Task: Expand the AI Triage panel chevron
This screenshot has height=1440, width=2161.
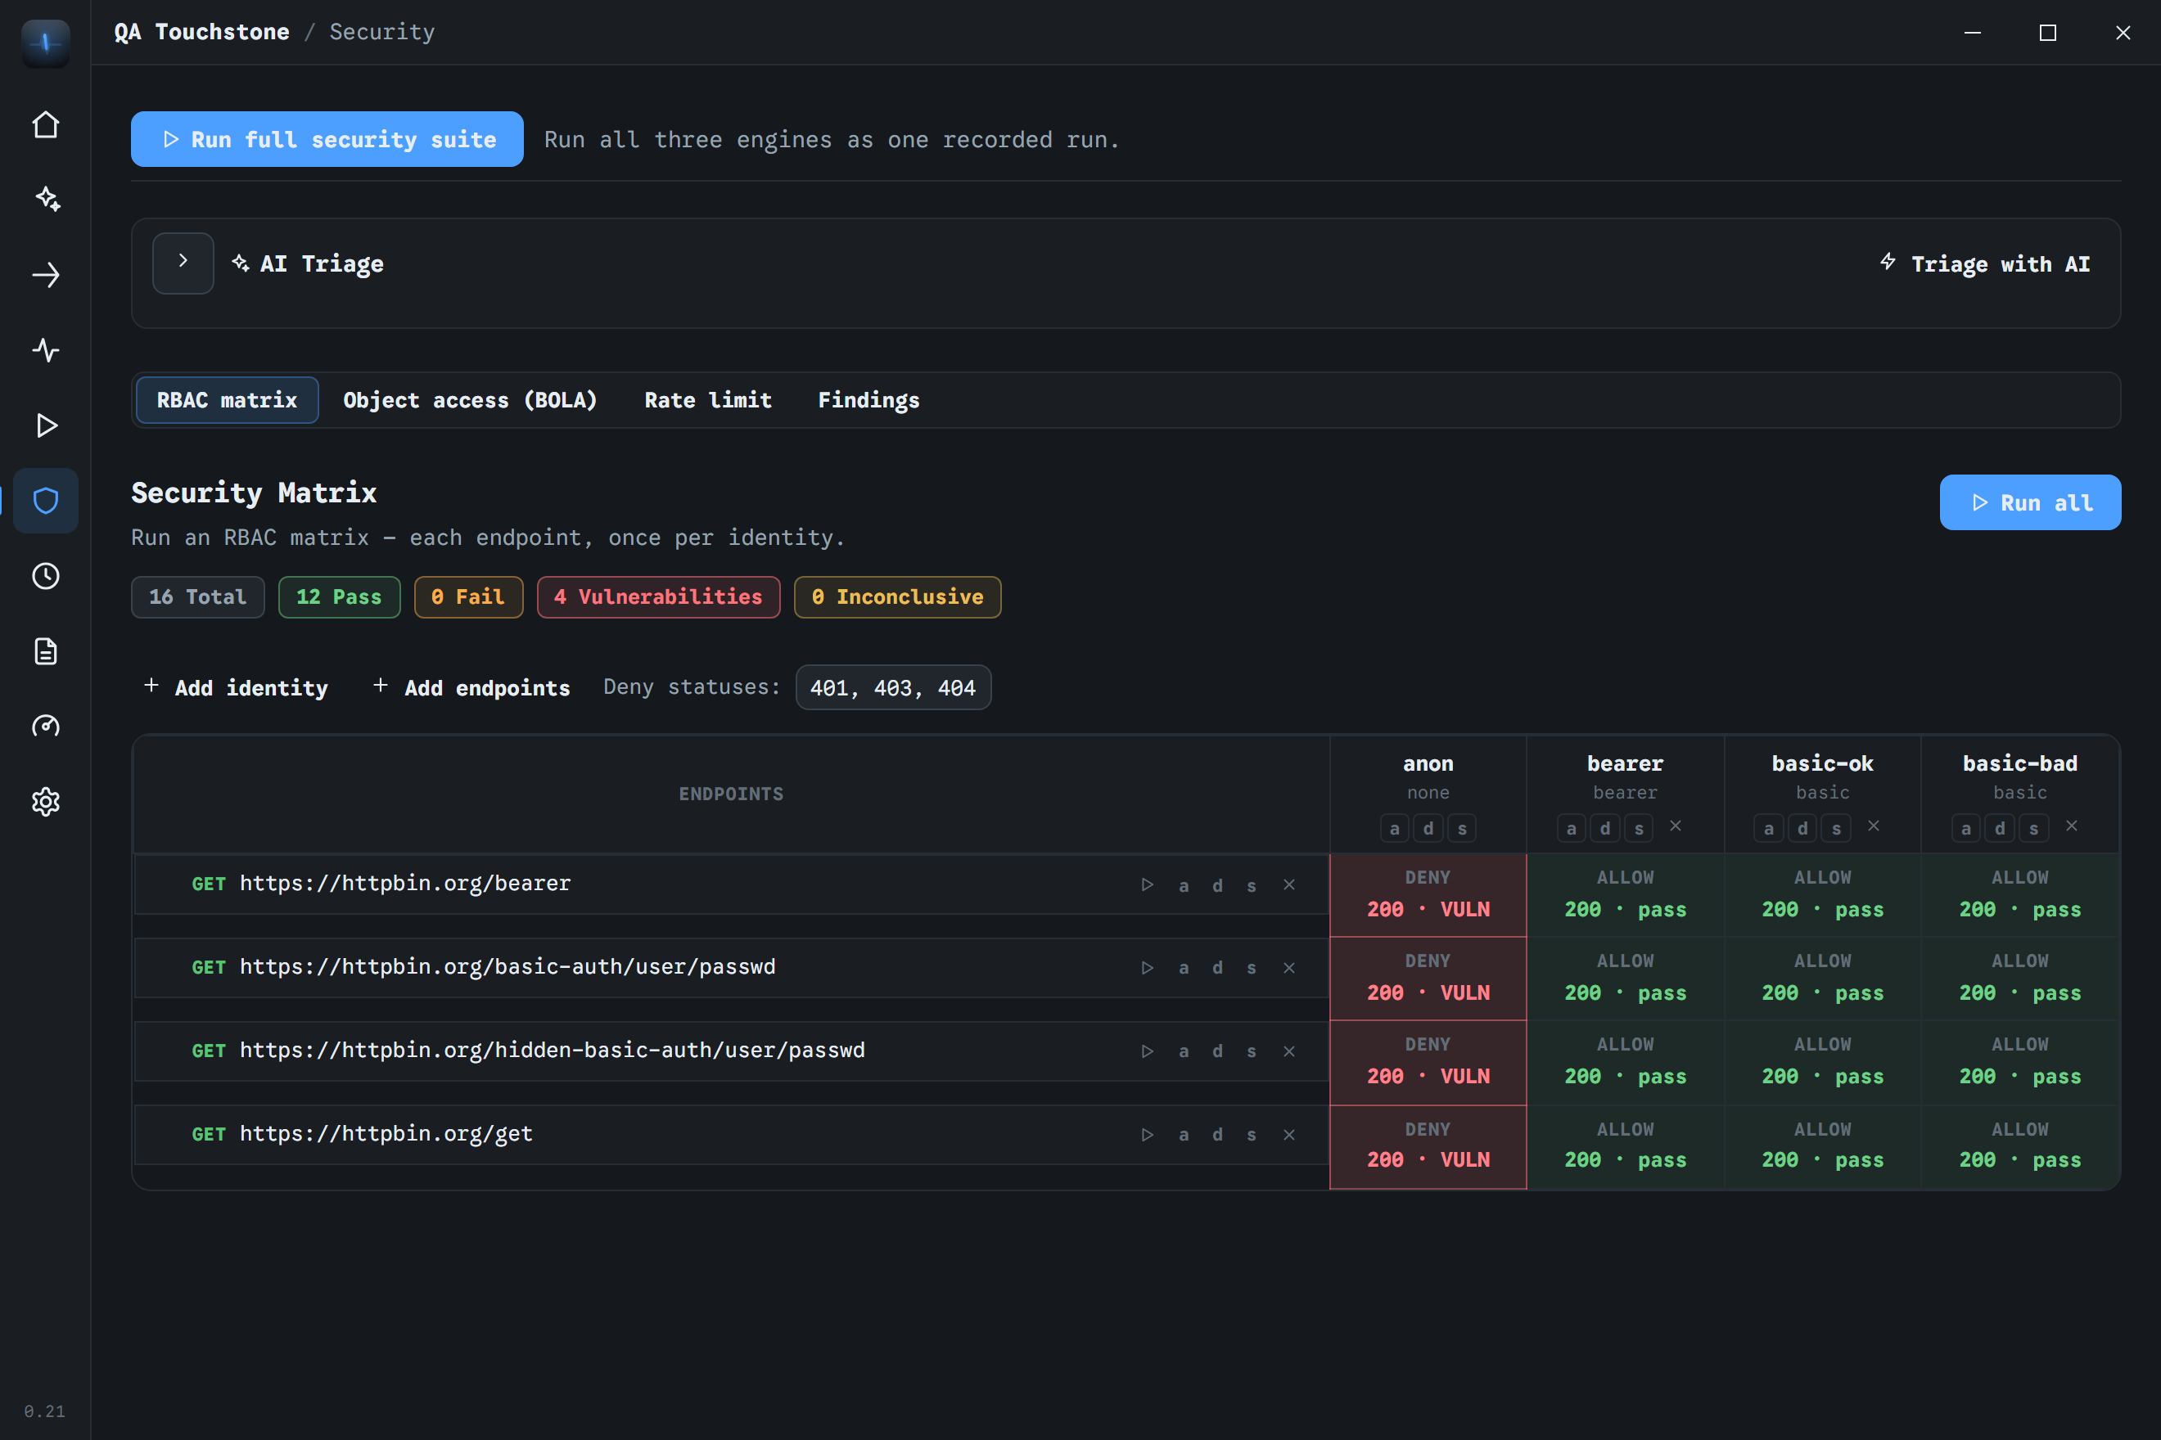Action: pyautogui.click(x=183, y=263)
